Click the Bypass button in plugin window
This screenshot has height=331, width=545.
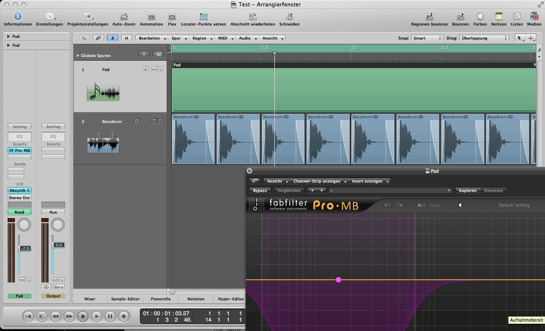click(260, 191)
